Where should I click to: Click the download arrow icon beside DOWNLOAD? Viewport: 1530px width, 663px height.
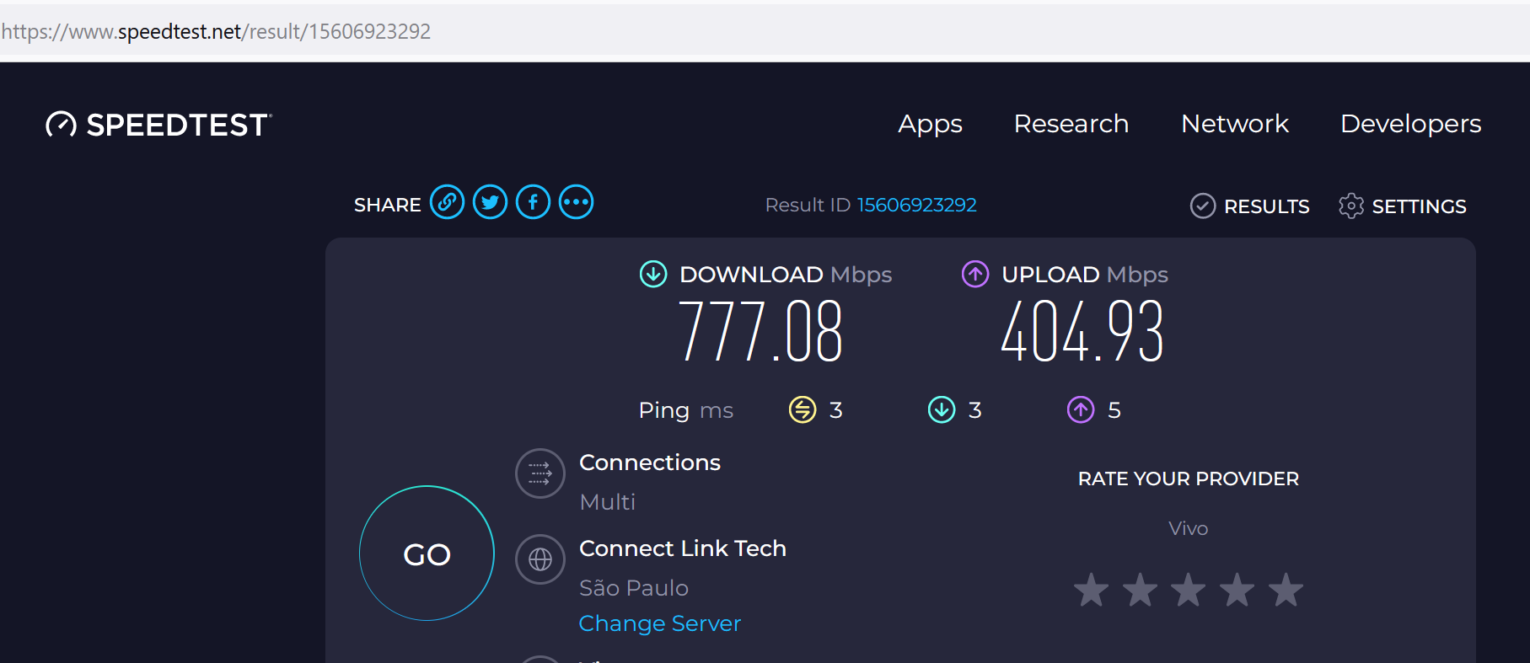pos(653,274)
